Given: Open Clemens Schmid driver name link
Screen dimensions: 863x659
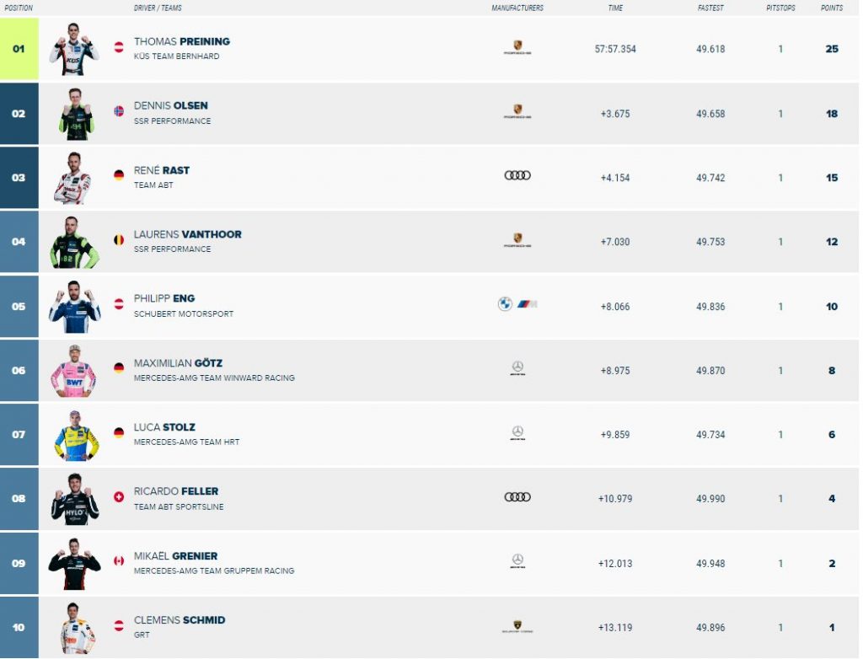Looking at the screenshot, I should pyautogui.click(x=180, y=620).
